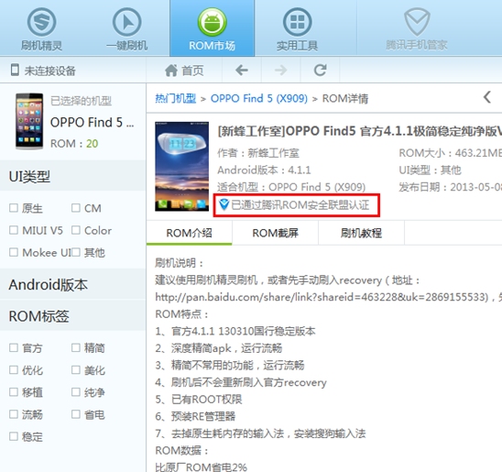Navigate back with left arrow
The image size is (502, 472).
click(242, 71)
